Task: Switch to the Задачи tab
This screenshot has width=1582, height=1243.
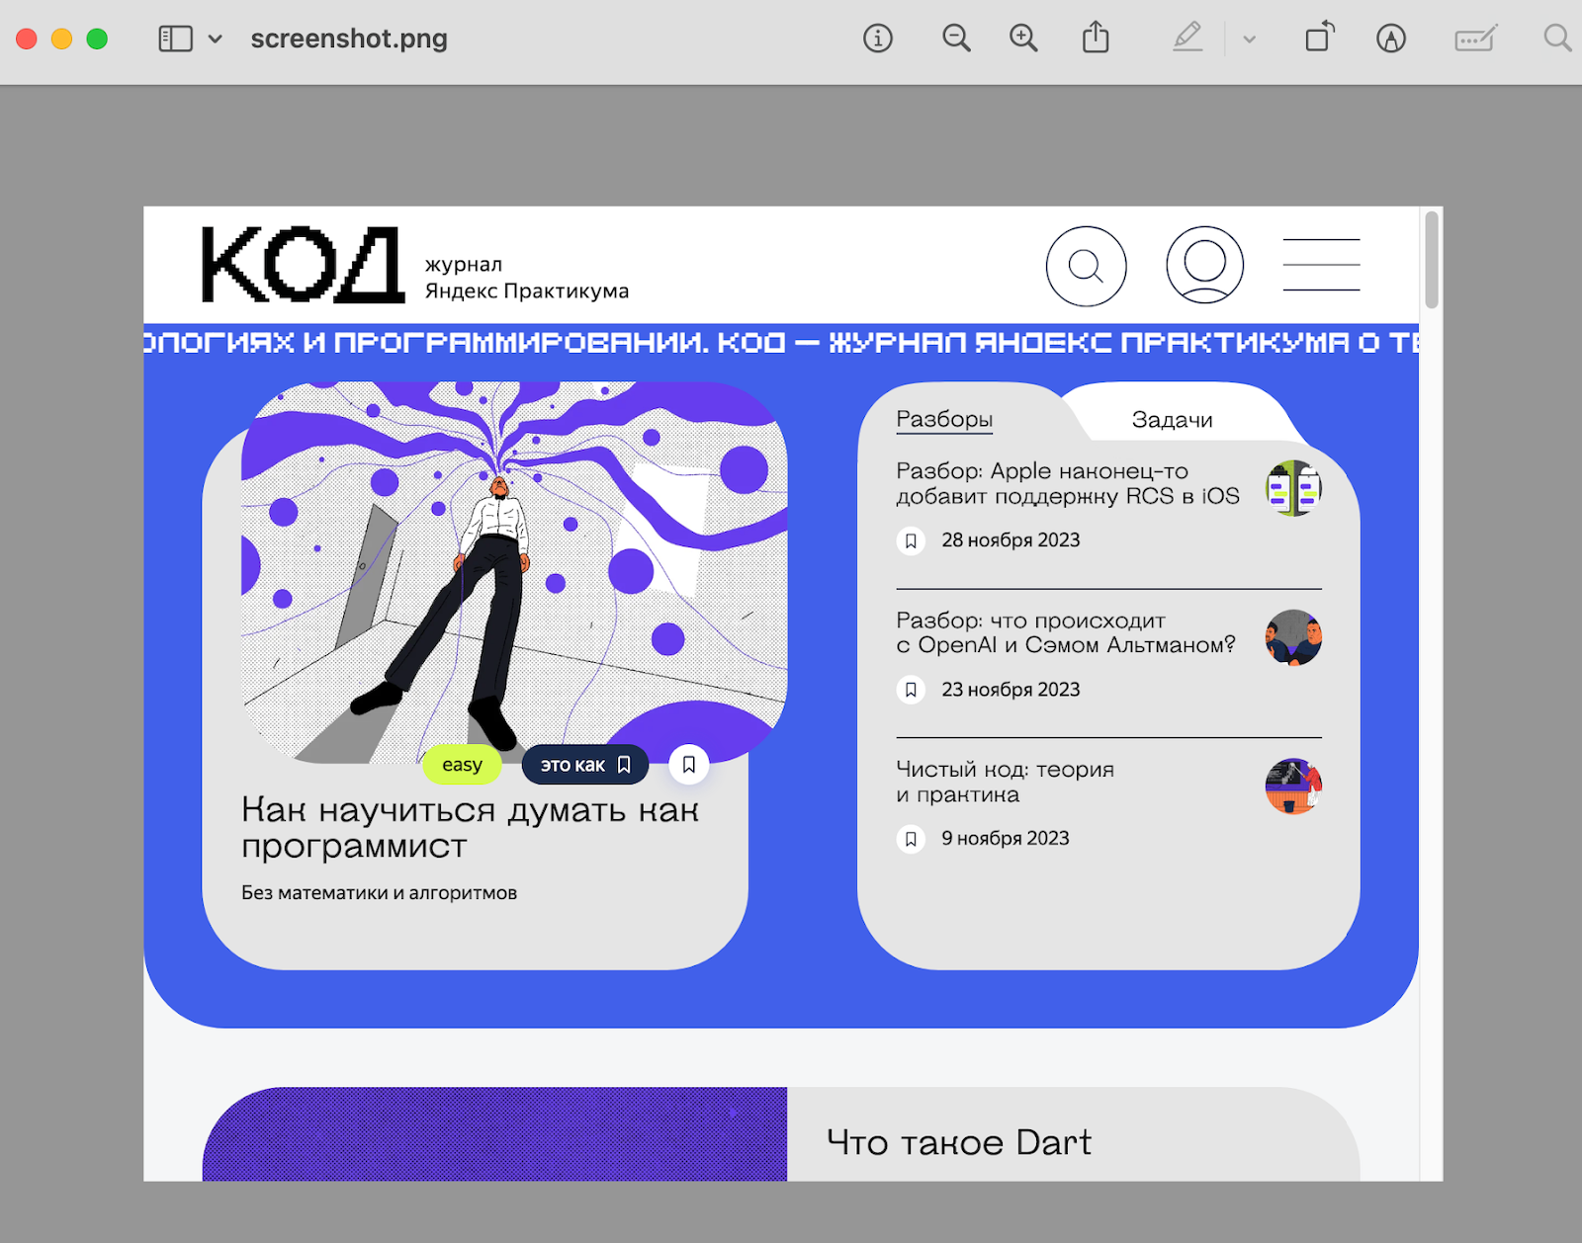Action: (x=1173, y=419)
